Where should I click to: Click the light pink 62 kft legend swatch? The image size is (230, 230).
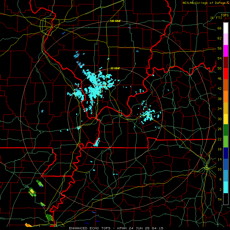click(x=226, y=39)
